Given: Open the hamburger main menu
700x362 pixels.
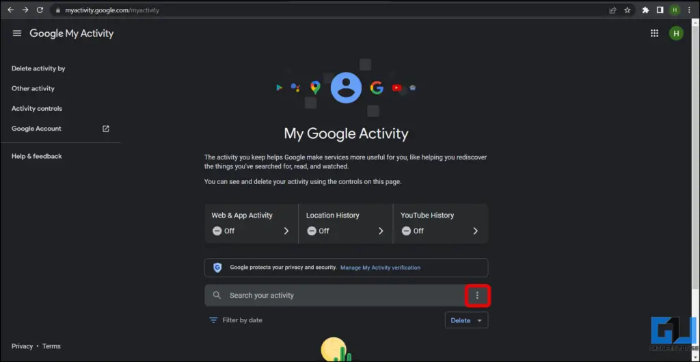Looking at the screenshot, I should pyautogui.click(x=17, y=33).
